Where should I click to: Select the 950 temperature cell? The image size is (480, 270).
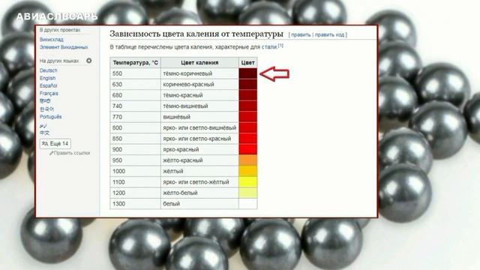pos(135,160)
